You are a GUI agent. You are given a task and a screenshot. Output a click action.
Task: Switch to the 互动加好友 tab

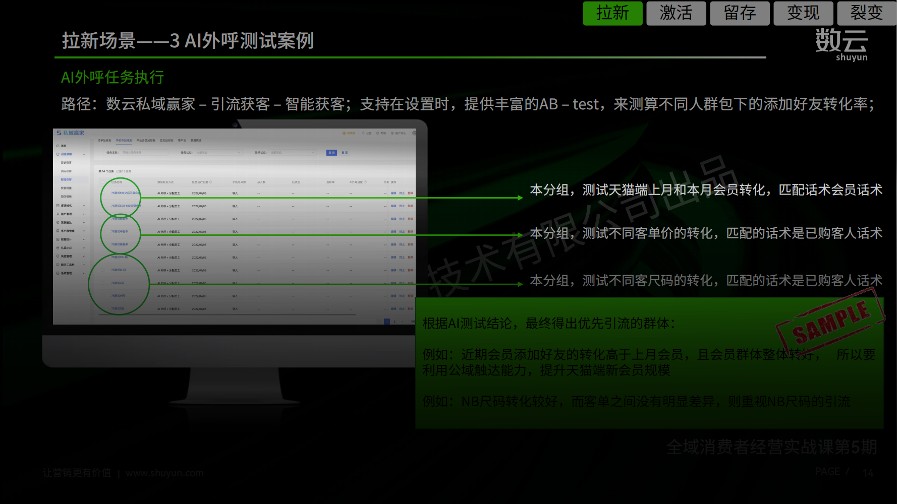tap(166, 141)
